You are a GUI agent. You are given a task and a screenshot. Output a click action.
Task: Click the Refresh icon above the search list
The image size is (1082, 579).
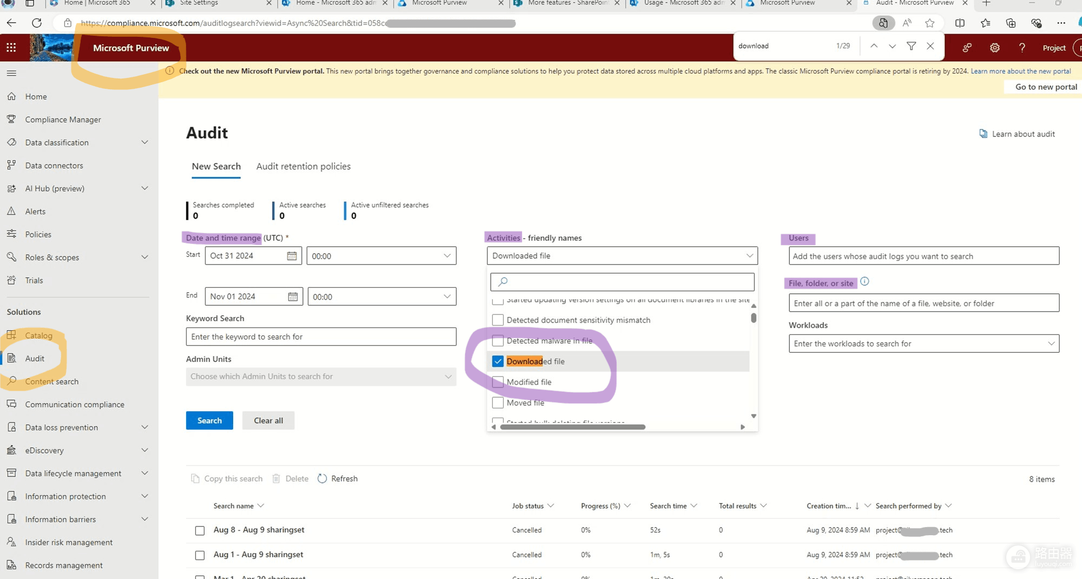(322, 478)
